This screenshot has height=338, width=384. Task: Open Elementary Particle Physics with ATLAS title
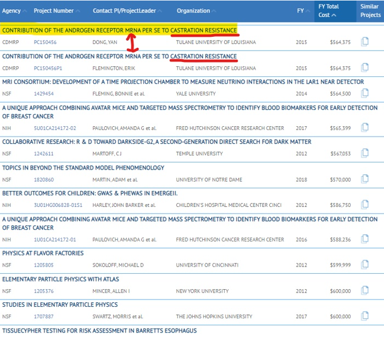tap(60, 279)
